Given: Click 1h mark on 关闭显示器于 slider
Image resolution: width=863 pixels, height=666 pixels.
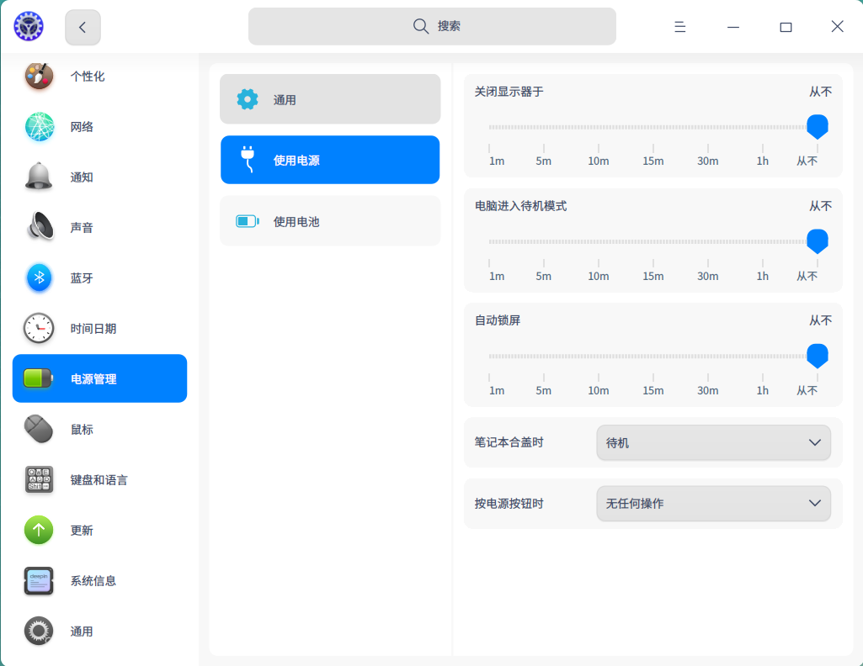Looking at the screenshot, I should click(x=762, y=161).
